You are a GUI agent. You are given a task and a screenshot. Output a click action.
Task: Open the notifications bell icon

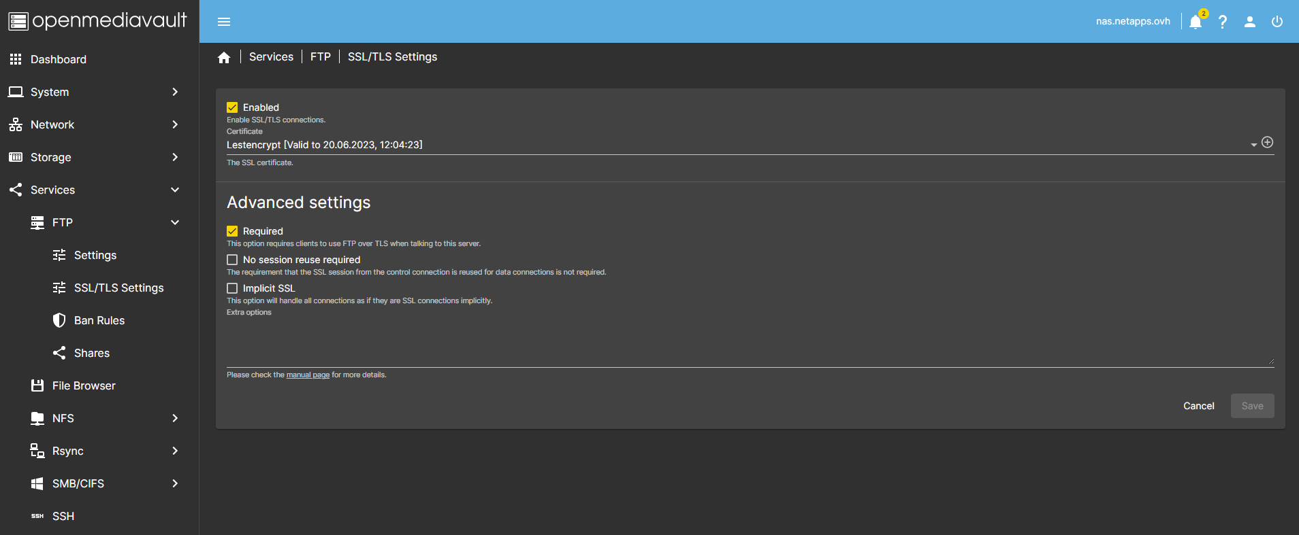(1195, 22)
